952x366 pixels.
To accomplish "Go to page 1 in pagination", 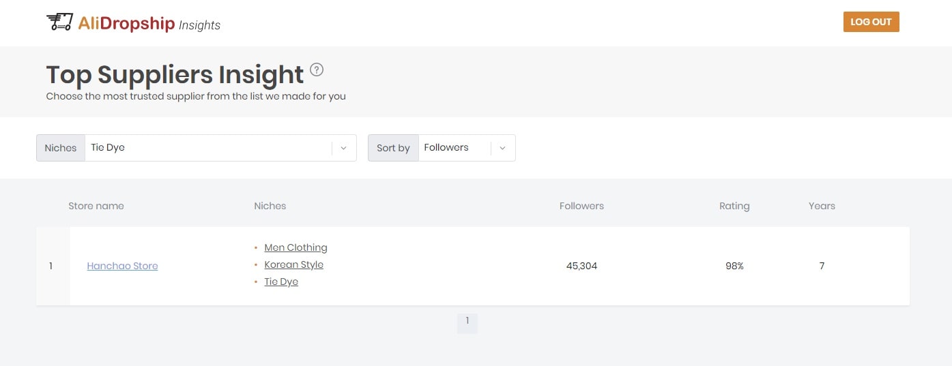I will coord(467,321).
